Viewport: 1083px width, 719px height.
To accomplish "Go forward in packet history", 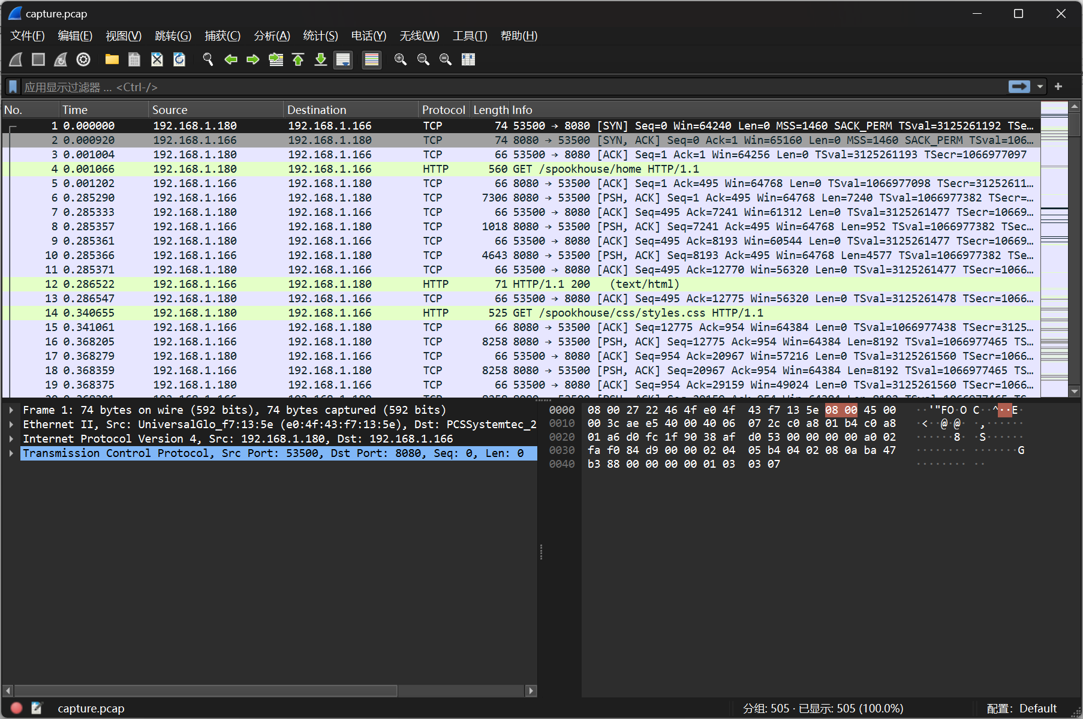I will pos(253,59).
